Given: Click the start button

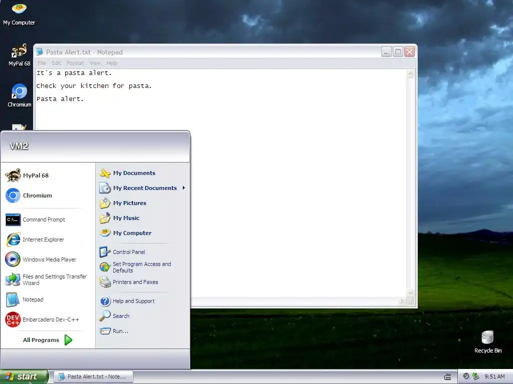Looking at the screenshot, I should 24,376.
